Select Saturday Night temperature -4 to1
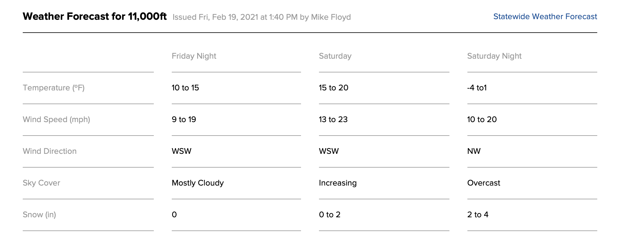This screenshot has width=617, height=249. point(477,88)
